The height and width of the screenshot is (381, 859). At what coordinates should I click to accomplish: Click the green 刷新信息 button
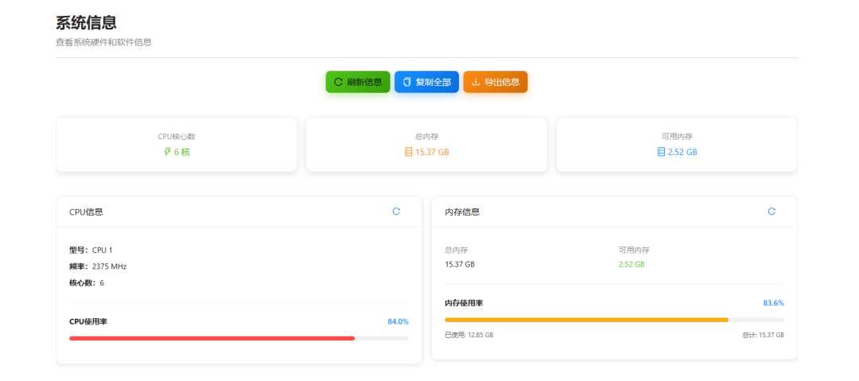pyautogui.click(x=358, y=82)
